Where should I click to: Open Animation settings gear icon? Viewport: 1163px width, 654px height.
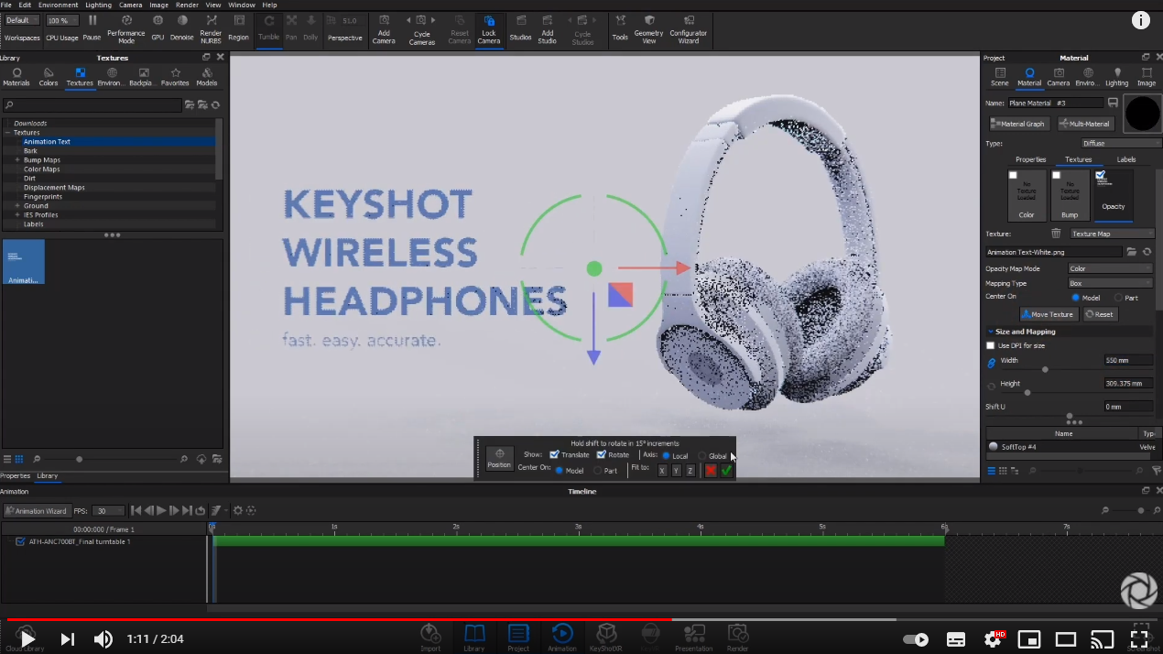pos(237,511)
